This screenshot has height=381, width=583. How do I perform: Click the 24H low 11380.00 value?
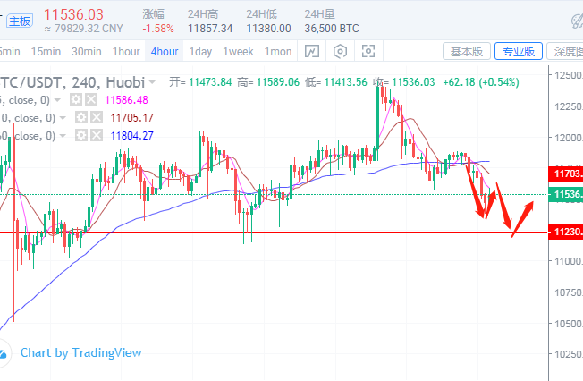[268, 29]
